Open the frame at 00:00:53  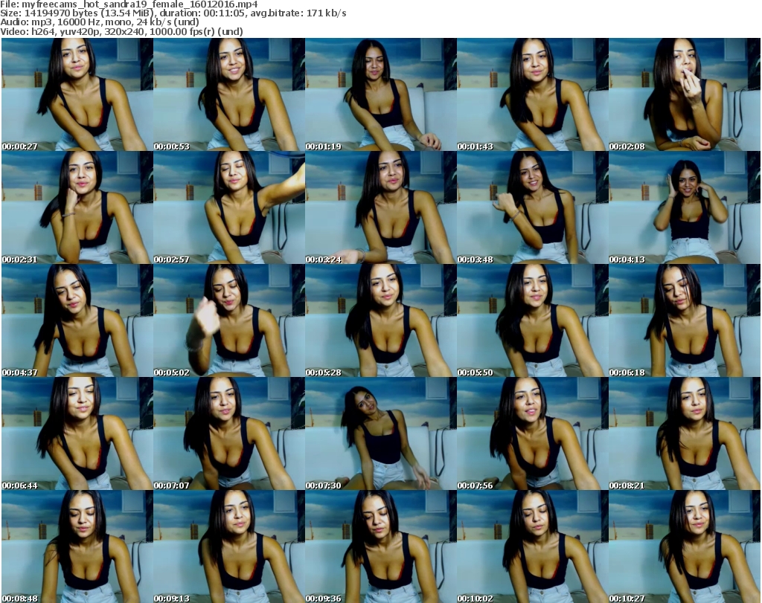click(229, 94)
